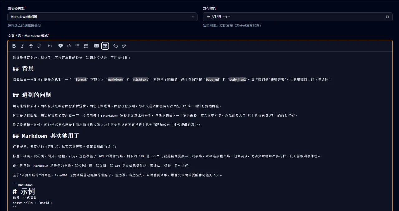Insert a blockquote with the quote icon
399x211 pixels.
[60, 46]
